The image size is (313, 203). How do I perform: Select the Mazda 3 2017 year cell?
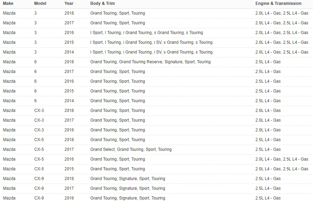pyautogui.click(x=69, y=23)
